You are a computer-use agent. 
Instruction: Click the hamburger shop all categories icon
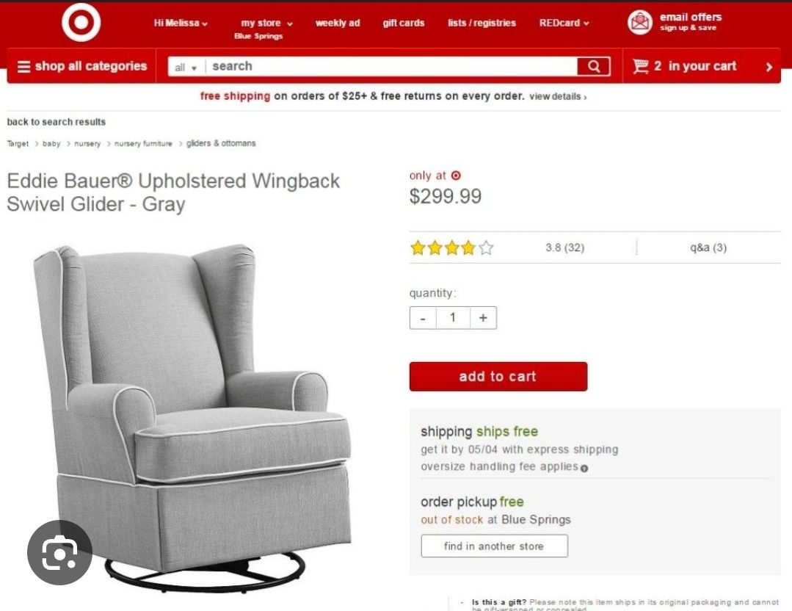coord(23,67)
